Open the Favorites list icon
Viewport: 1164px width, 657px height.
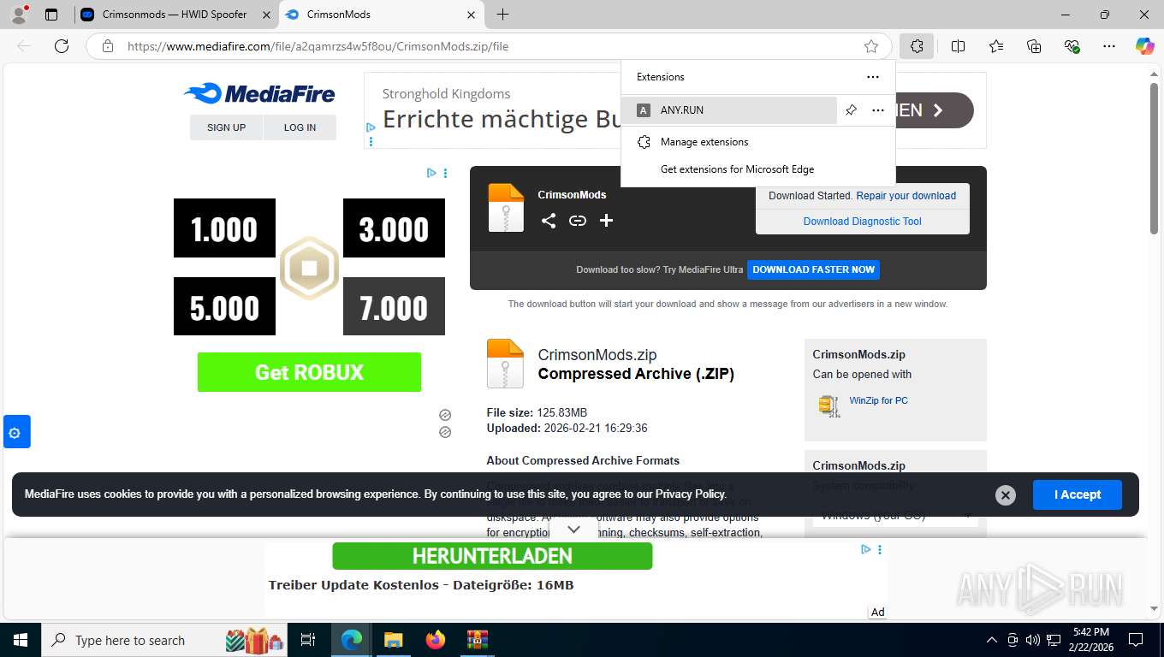coord(996,46)
